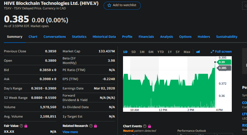This screenshot has height=135, width=247.
Task: Switch chart range to 5D
Action: coord(133,52)
